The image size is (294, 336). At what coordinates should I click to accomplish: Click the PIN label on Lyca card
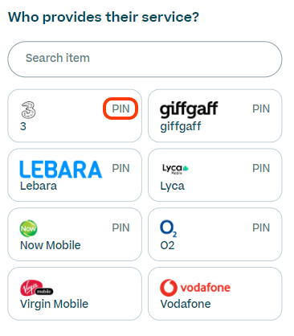pos(261,168)
